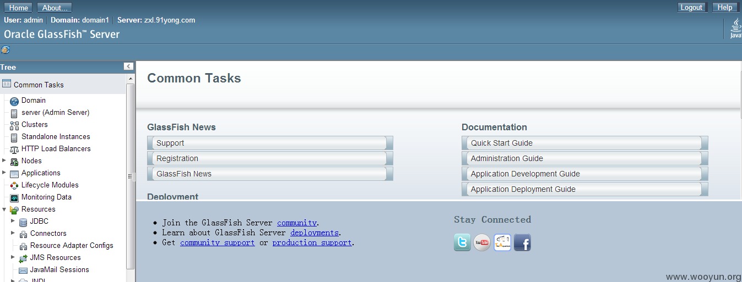Open the community support link
This screenshot has width=742, height=282.
coord(218,242)
